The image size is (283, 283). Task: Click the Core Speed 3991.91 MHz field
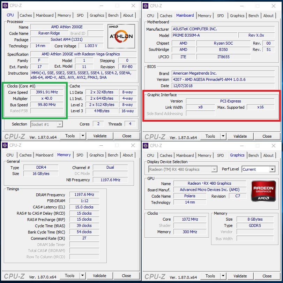[x=47, y=92]
